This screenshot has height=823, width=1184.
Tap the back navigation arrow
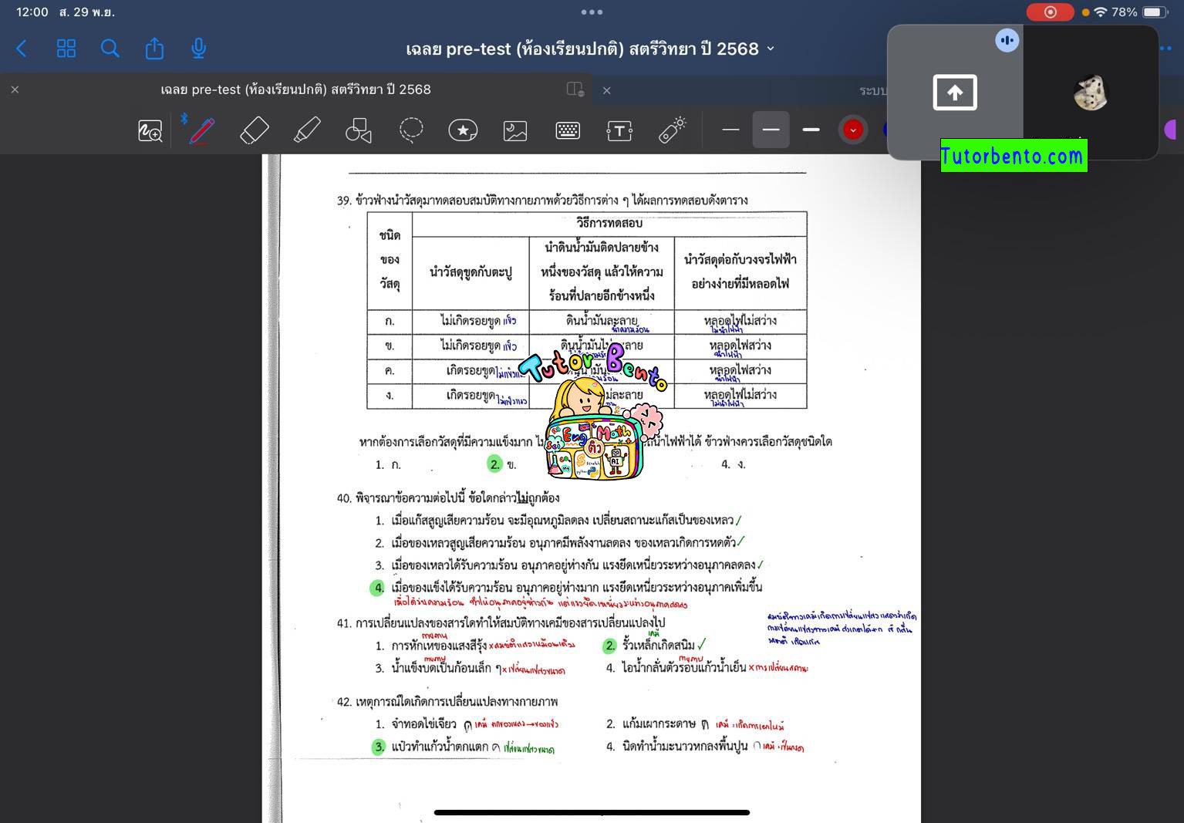coord(21,48)
